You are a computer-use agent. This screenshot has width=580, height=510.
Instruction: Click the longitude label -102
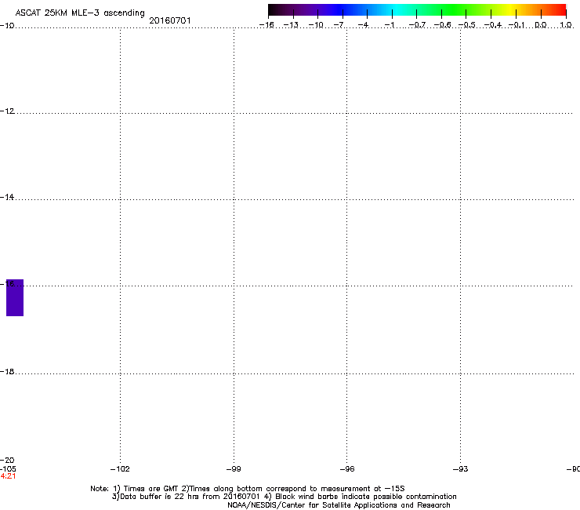(120, 469)
